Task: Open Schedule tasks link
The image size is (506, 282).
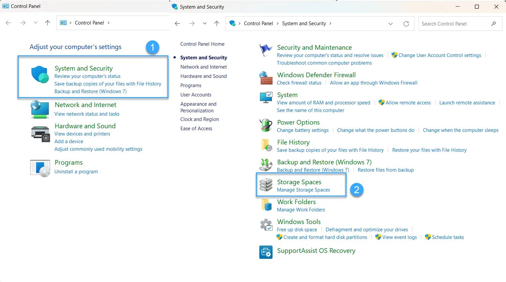Action: coord(448,237)
